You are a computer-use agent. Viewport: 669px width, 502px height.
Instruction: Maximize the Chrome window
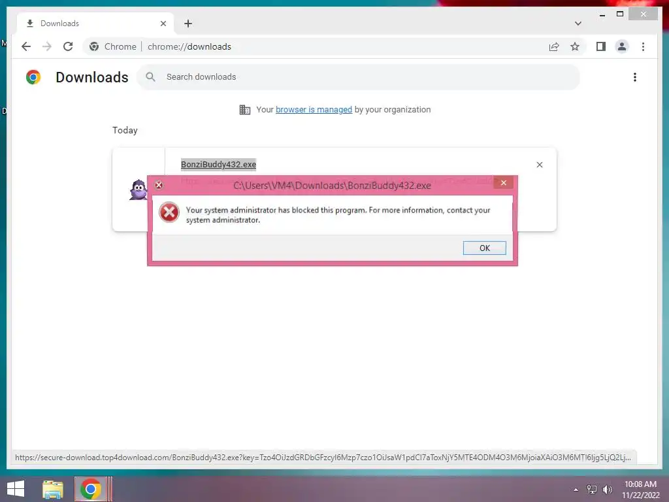pyautogui.click(x=620, y=14)
